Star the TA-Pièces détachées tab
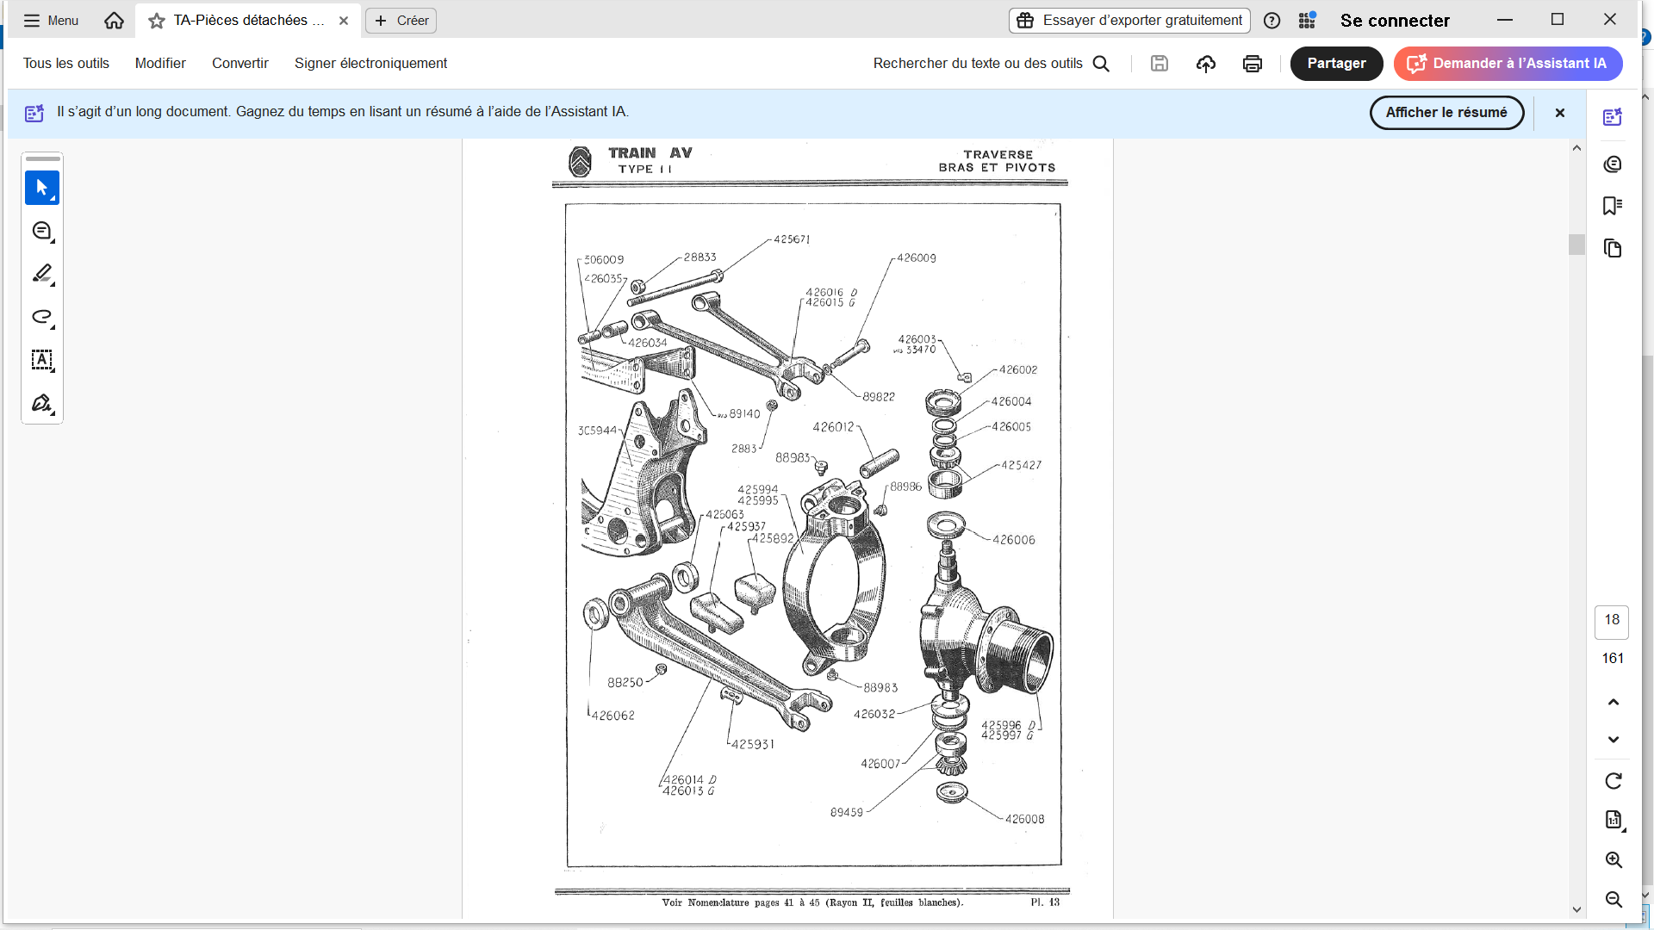 [156, 21]
